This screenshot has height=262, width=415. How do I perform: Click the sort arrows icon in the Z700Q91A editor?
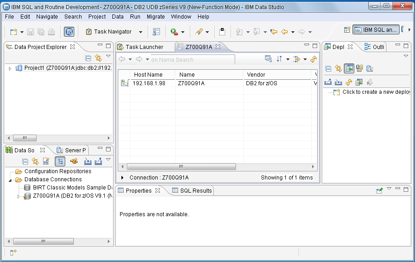(280, 59)
